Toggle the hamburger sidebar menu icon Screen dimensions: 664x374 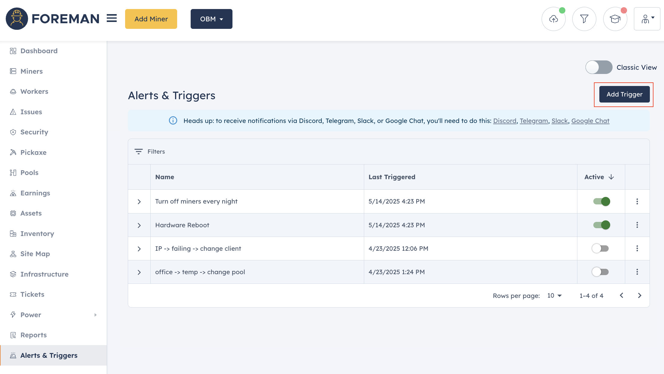(x=112, y=19)
